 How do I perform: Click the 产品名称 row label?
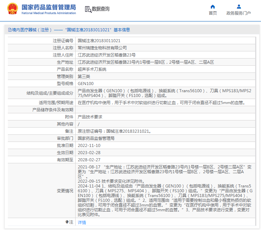click(x=65, y=69)
